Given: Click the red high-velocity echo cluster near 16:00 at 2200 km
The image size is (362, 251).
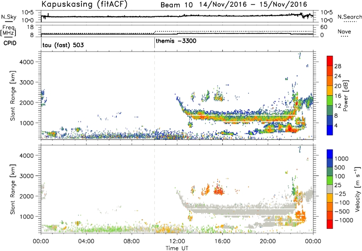Looking at the screenshot, I should point(219,190).
